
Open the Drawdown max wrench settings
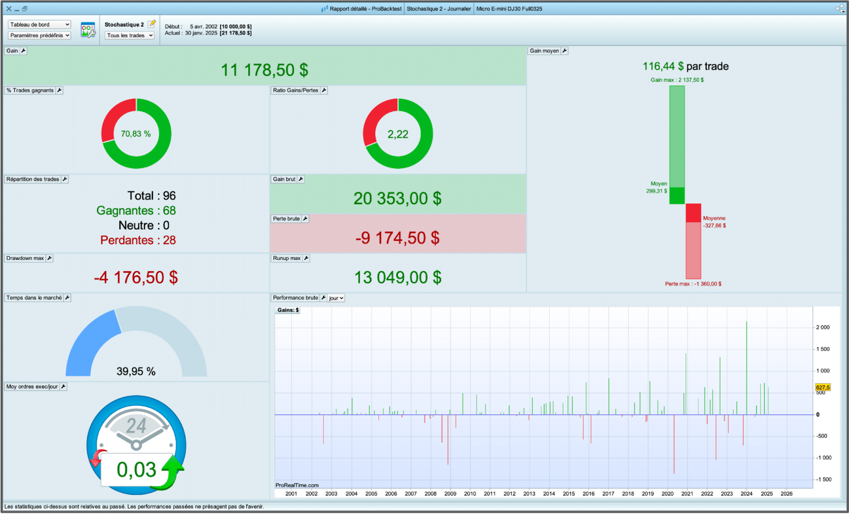[49, 258]
